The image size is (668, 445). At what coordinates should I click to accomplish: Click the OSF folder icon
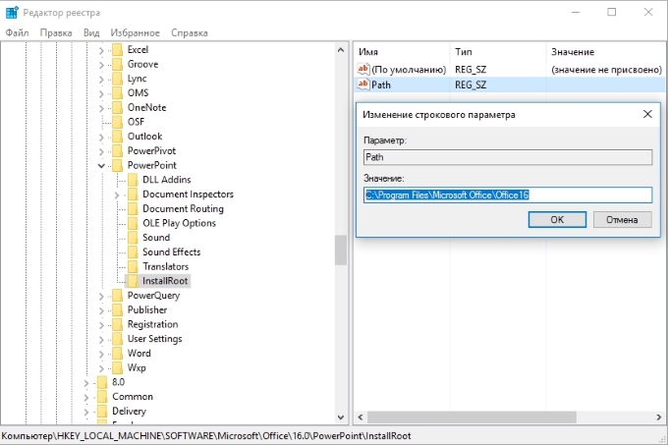pos(118,122)
